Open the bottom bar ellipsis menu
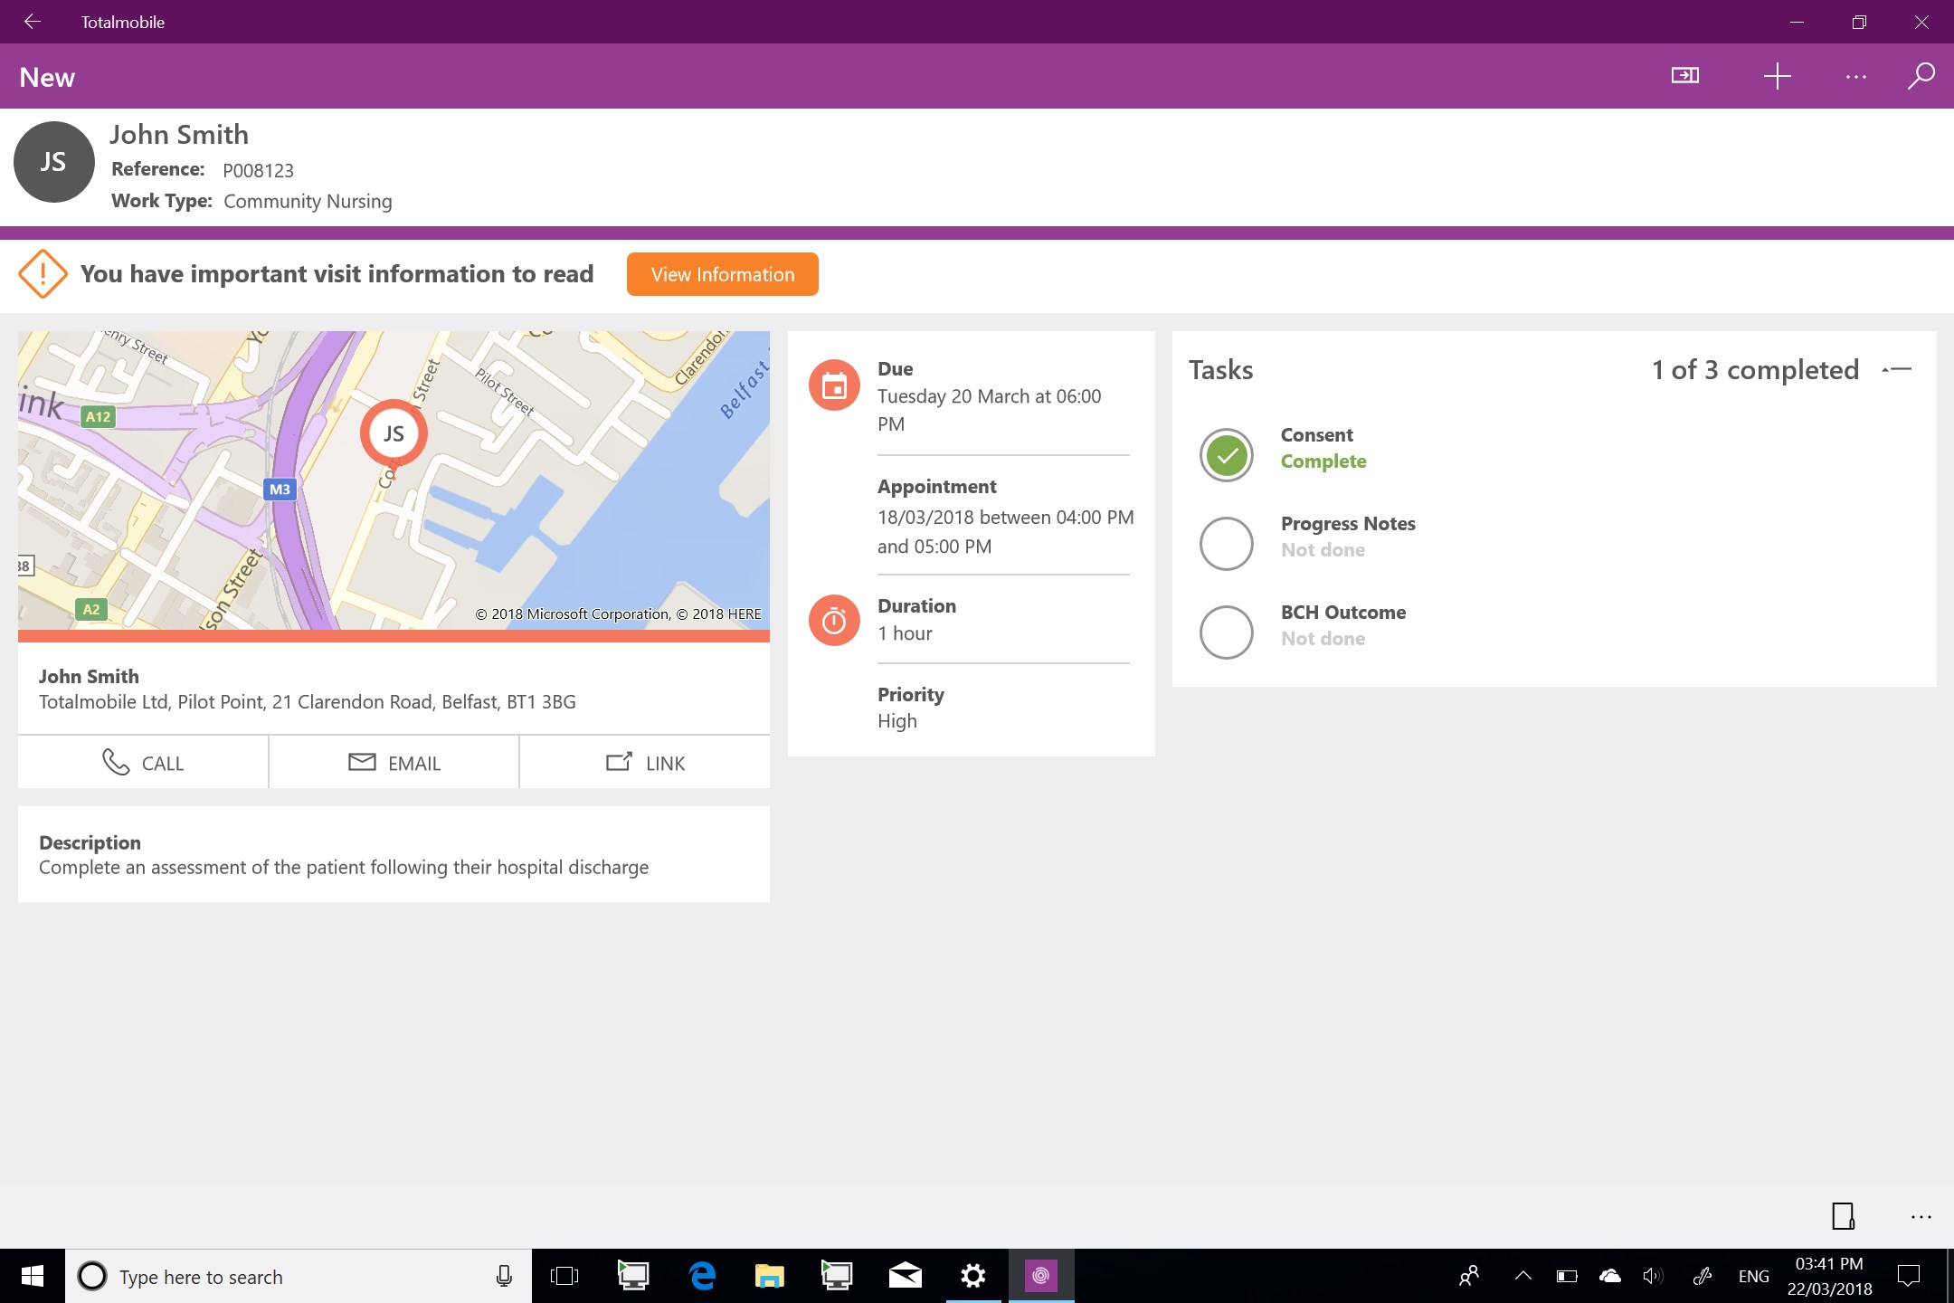Screen dimensions: 1954x1303 pos(1921,1217)
